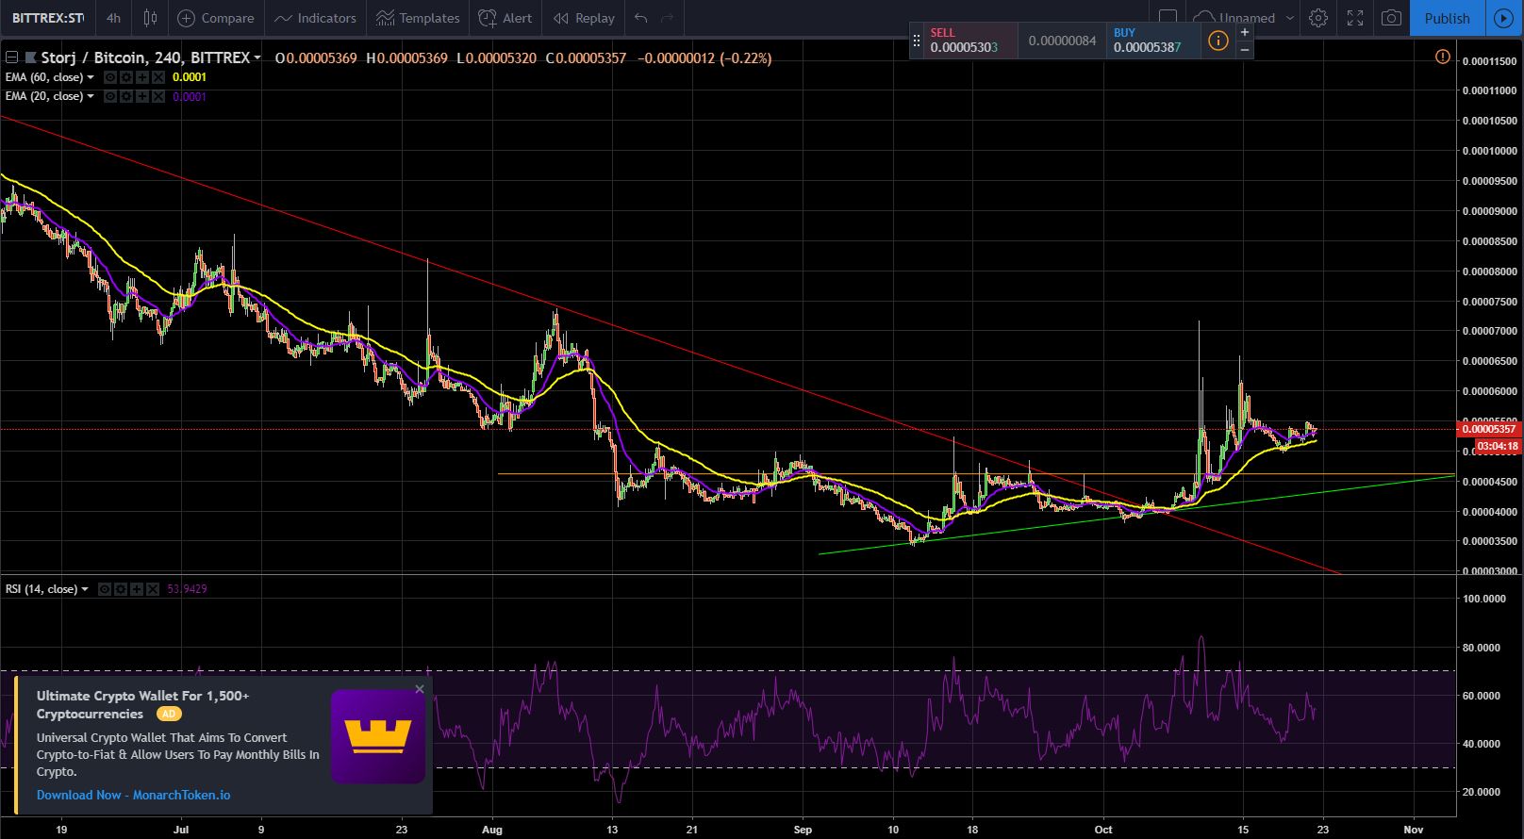Screen dimensions: 1524x839
Task: Click the Publish button
Action: pyautogui.click(x=1447, y=18)
